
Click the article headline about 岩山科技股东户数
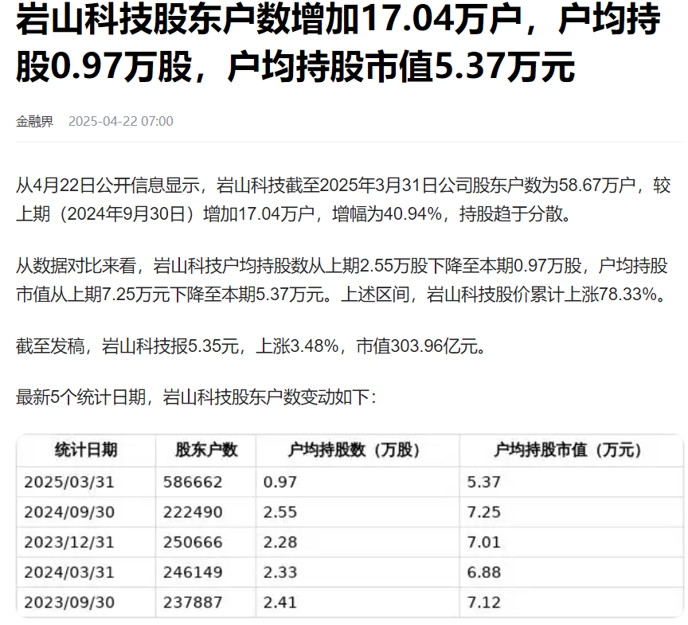[x=338, y=43]
